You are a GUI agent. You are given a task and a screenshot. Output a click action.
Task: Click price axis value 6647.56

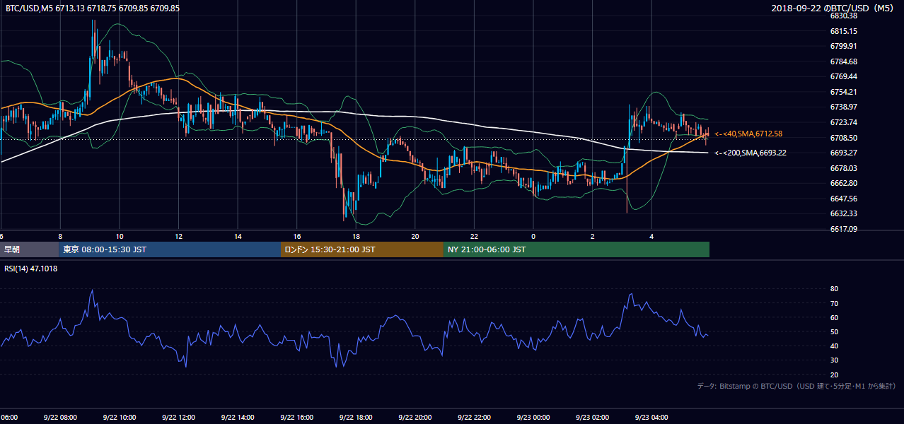coord(844,199)
